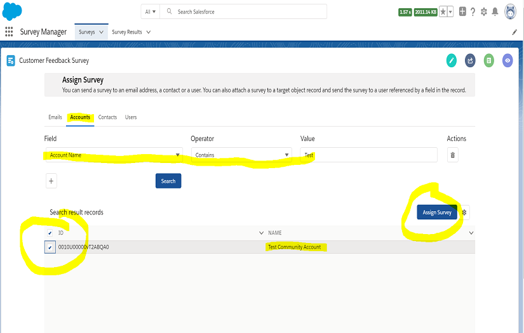Click the favorites star icon
This screenshot has width=524, height=333.
pyautogui.click(x=443, y=12)
